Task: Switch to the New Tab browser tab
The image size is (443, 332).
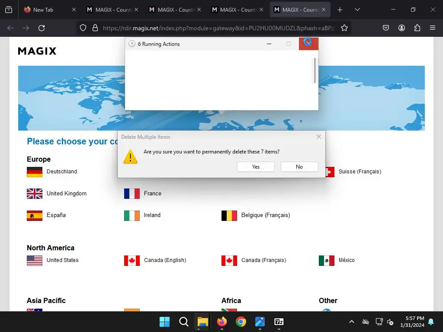Action: coord(43,10)
